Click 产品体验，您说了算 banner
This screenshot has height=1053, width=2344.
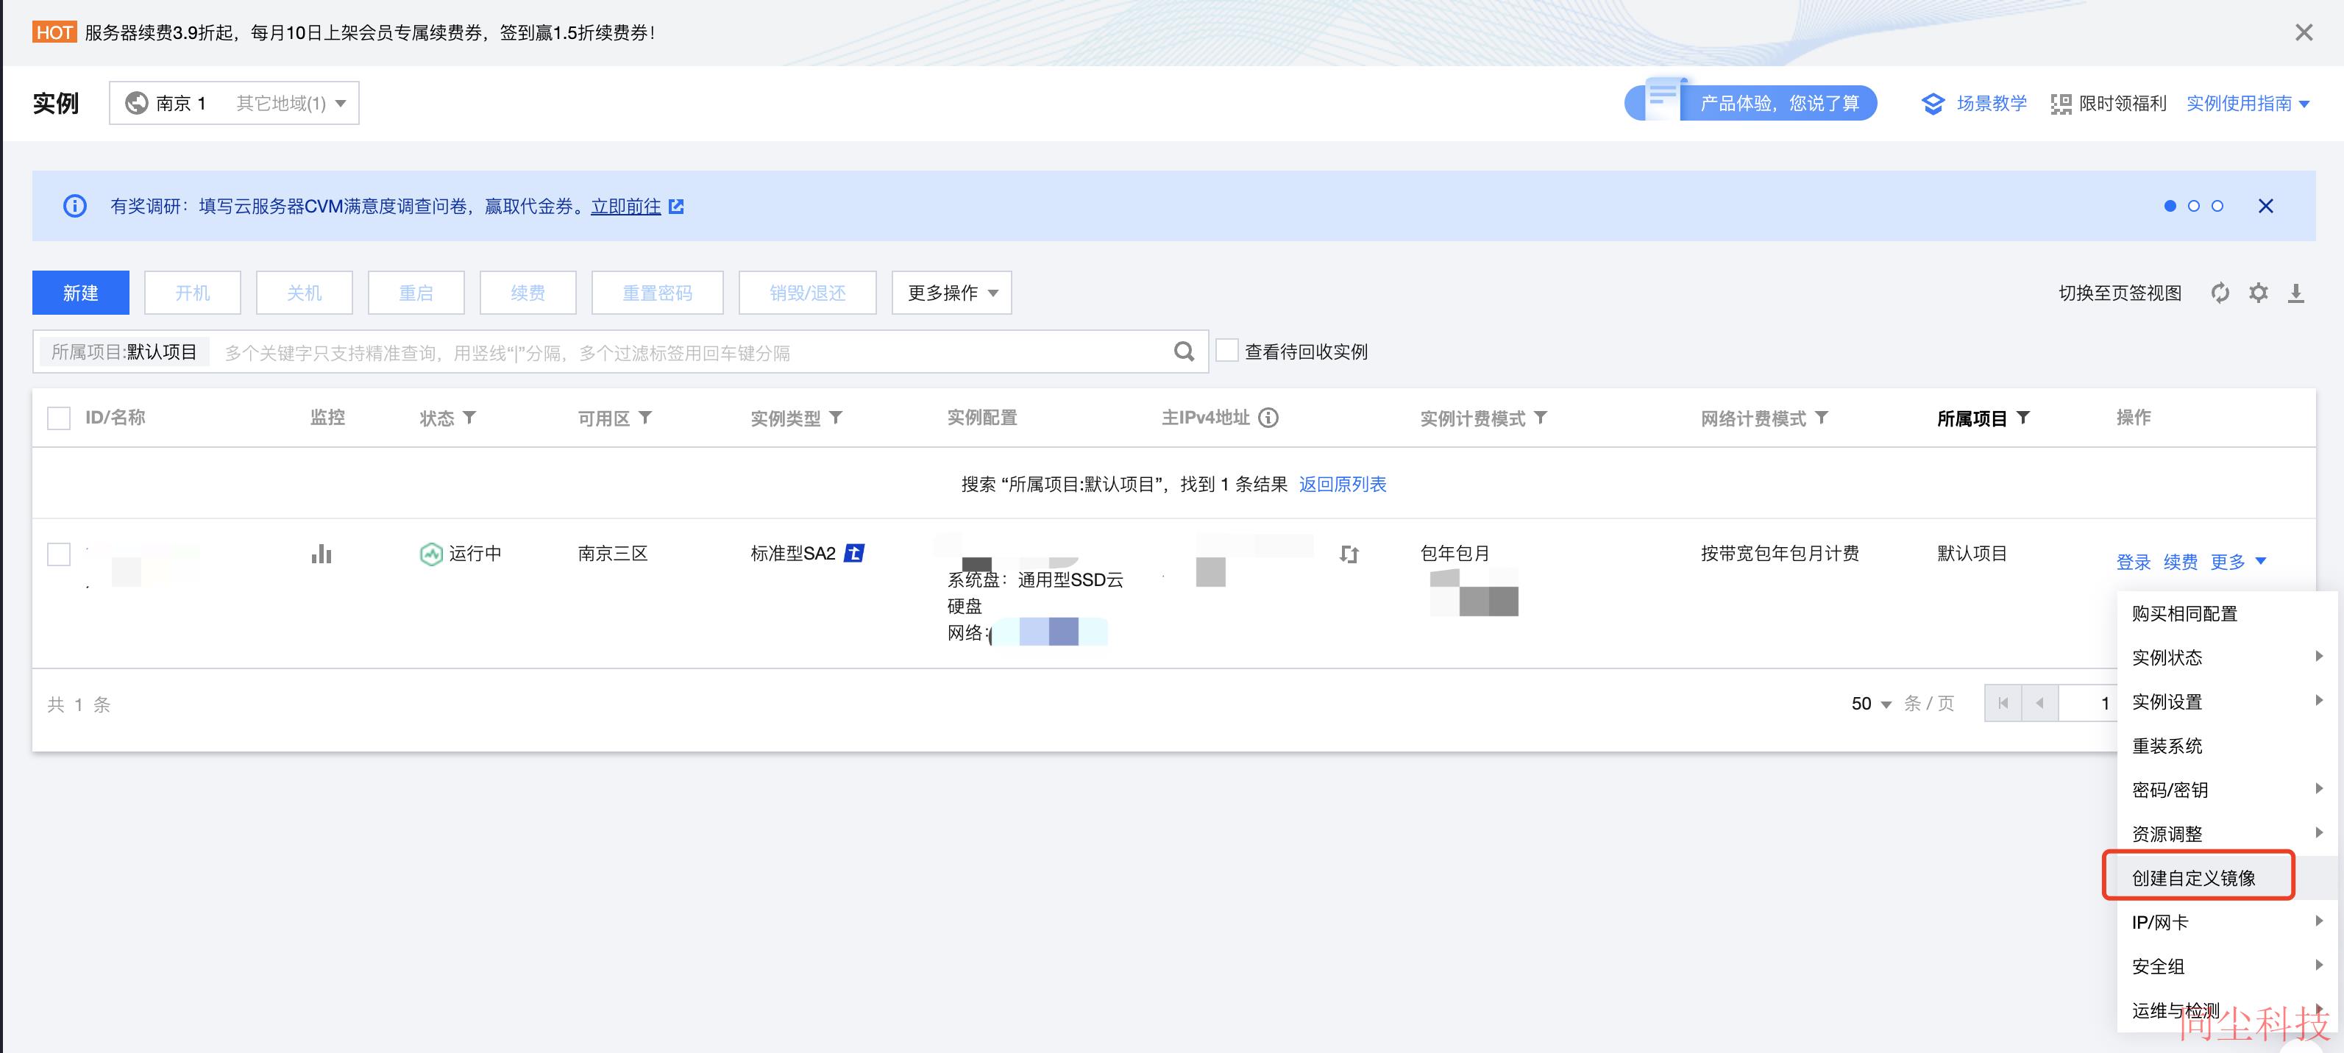coord(1752,103)
